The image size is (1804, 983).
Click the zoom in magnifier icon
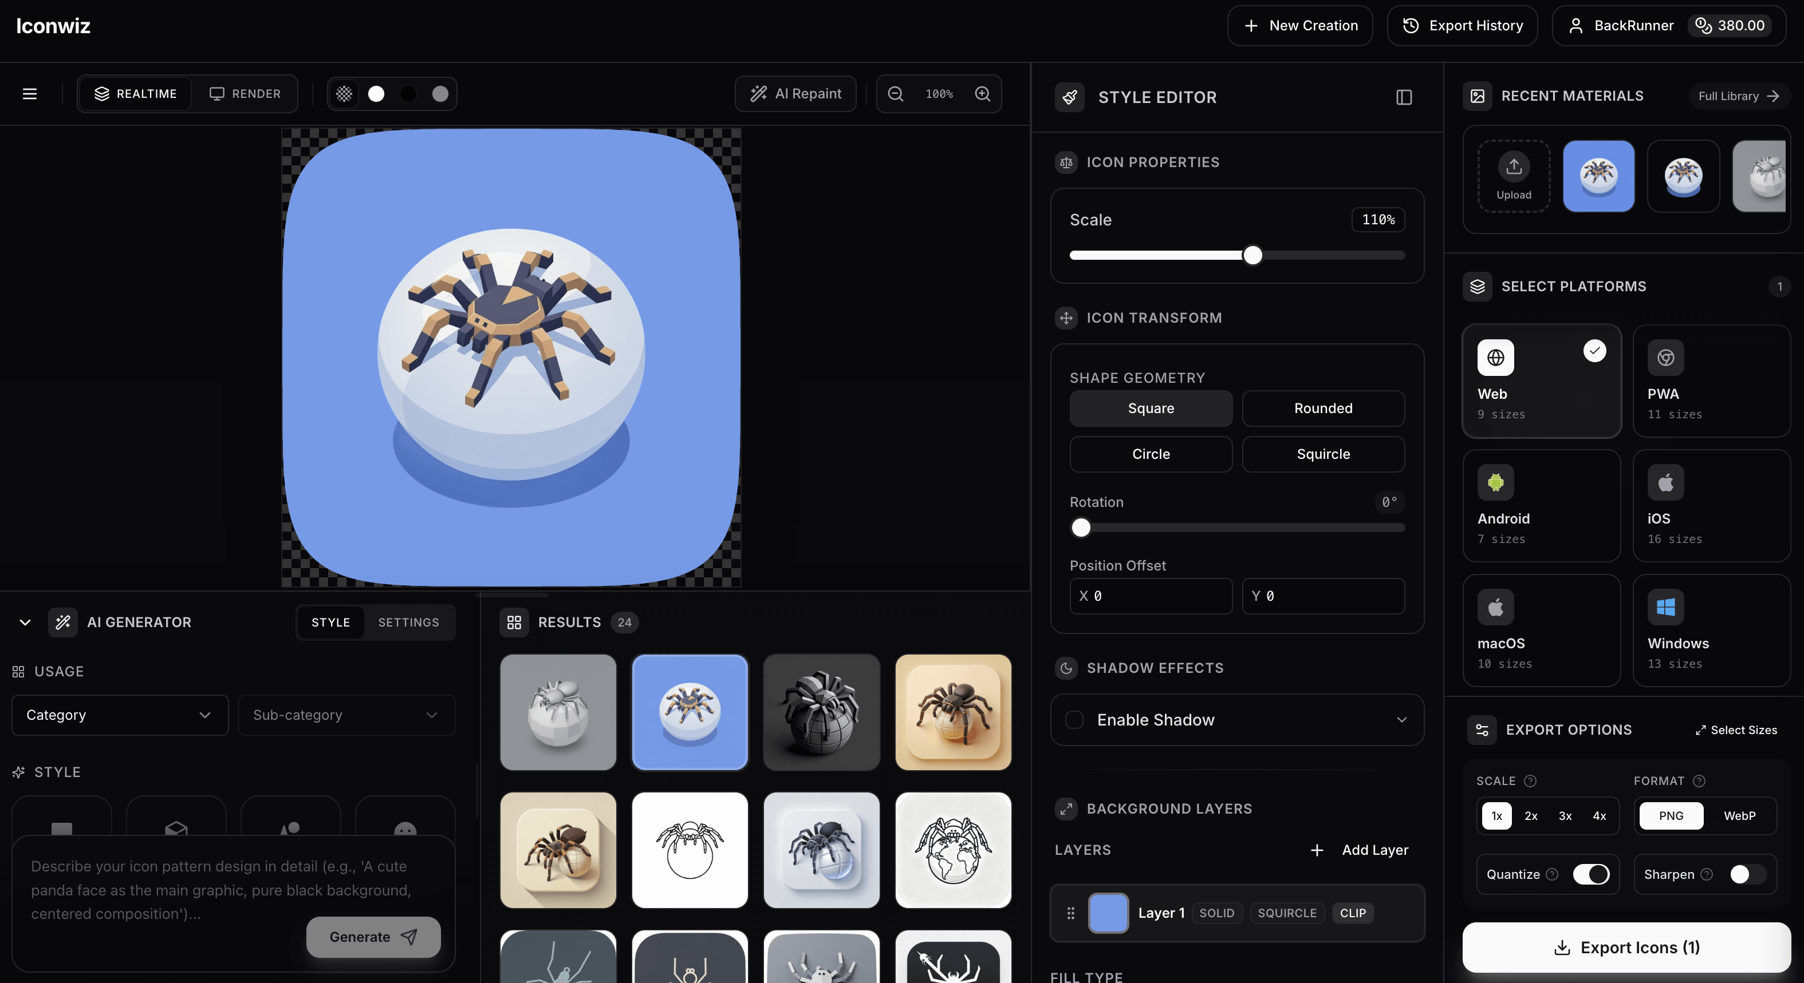(x=983, y=94)
